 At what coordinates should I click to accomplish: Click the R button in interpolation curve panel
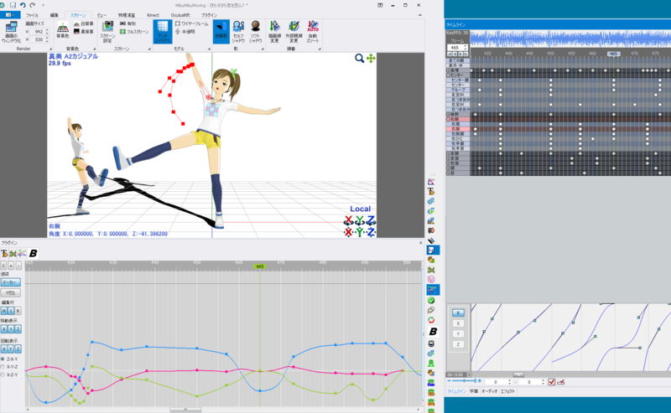458,313
